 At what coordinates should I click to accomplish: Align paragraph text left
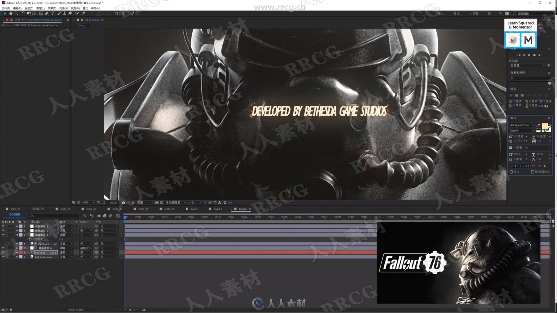pyautogui.click(x=511, y=95)
